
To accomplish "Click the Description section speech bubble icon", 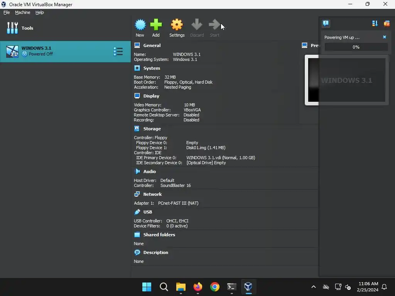I will 137,252.
